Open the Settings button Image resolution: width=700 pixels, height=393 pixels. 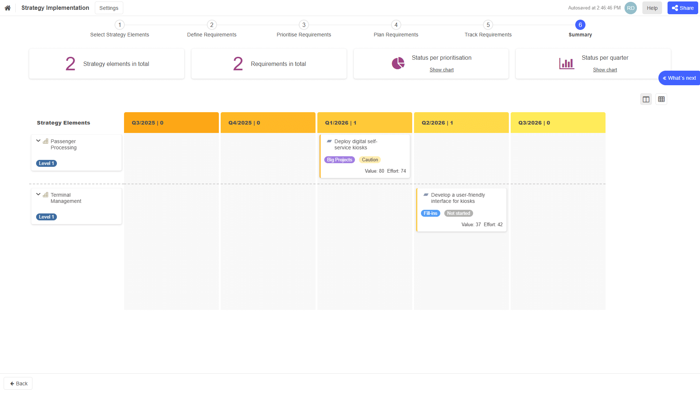[109, 8]
